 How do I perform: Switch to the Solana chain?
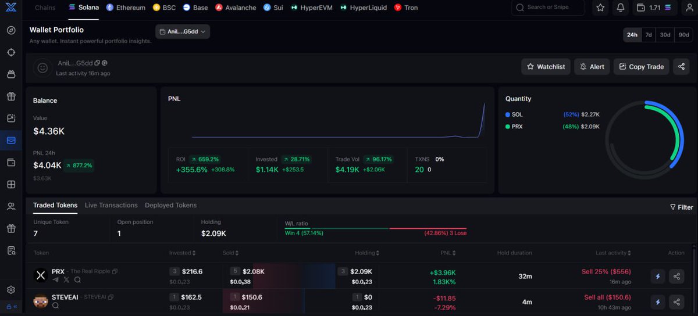(x=84, y=8)
